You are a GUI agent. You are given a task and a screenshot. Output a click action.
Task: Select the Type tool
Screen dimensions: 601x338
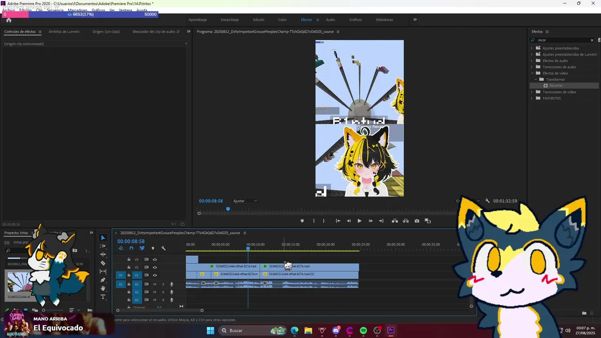[x=103, y=297]
